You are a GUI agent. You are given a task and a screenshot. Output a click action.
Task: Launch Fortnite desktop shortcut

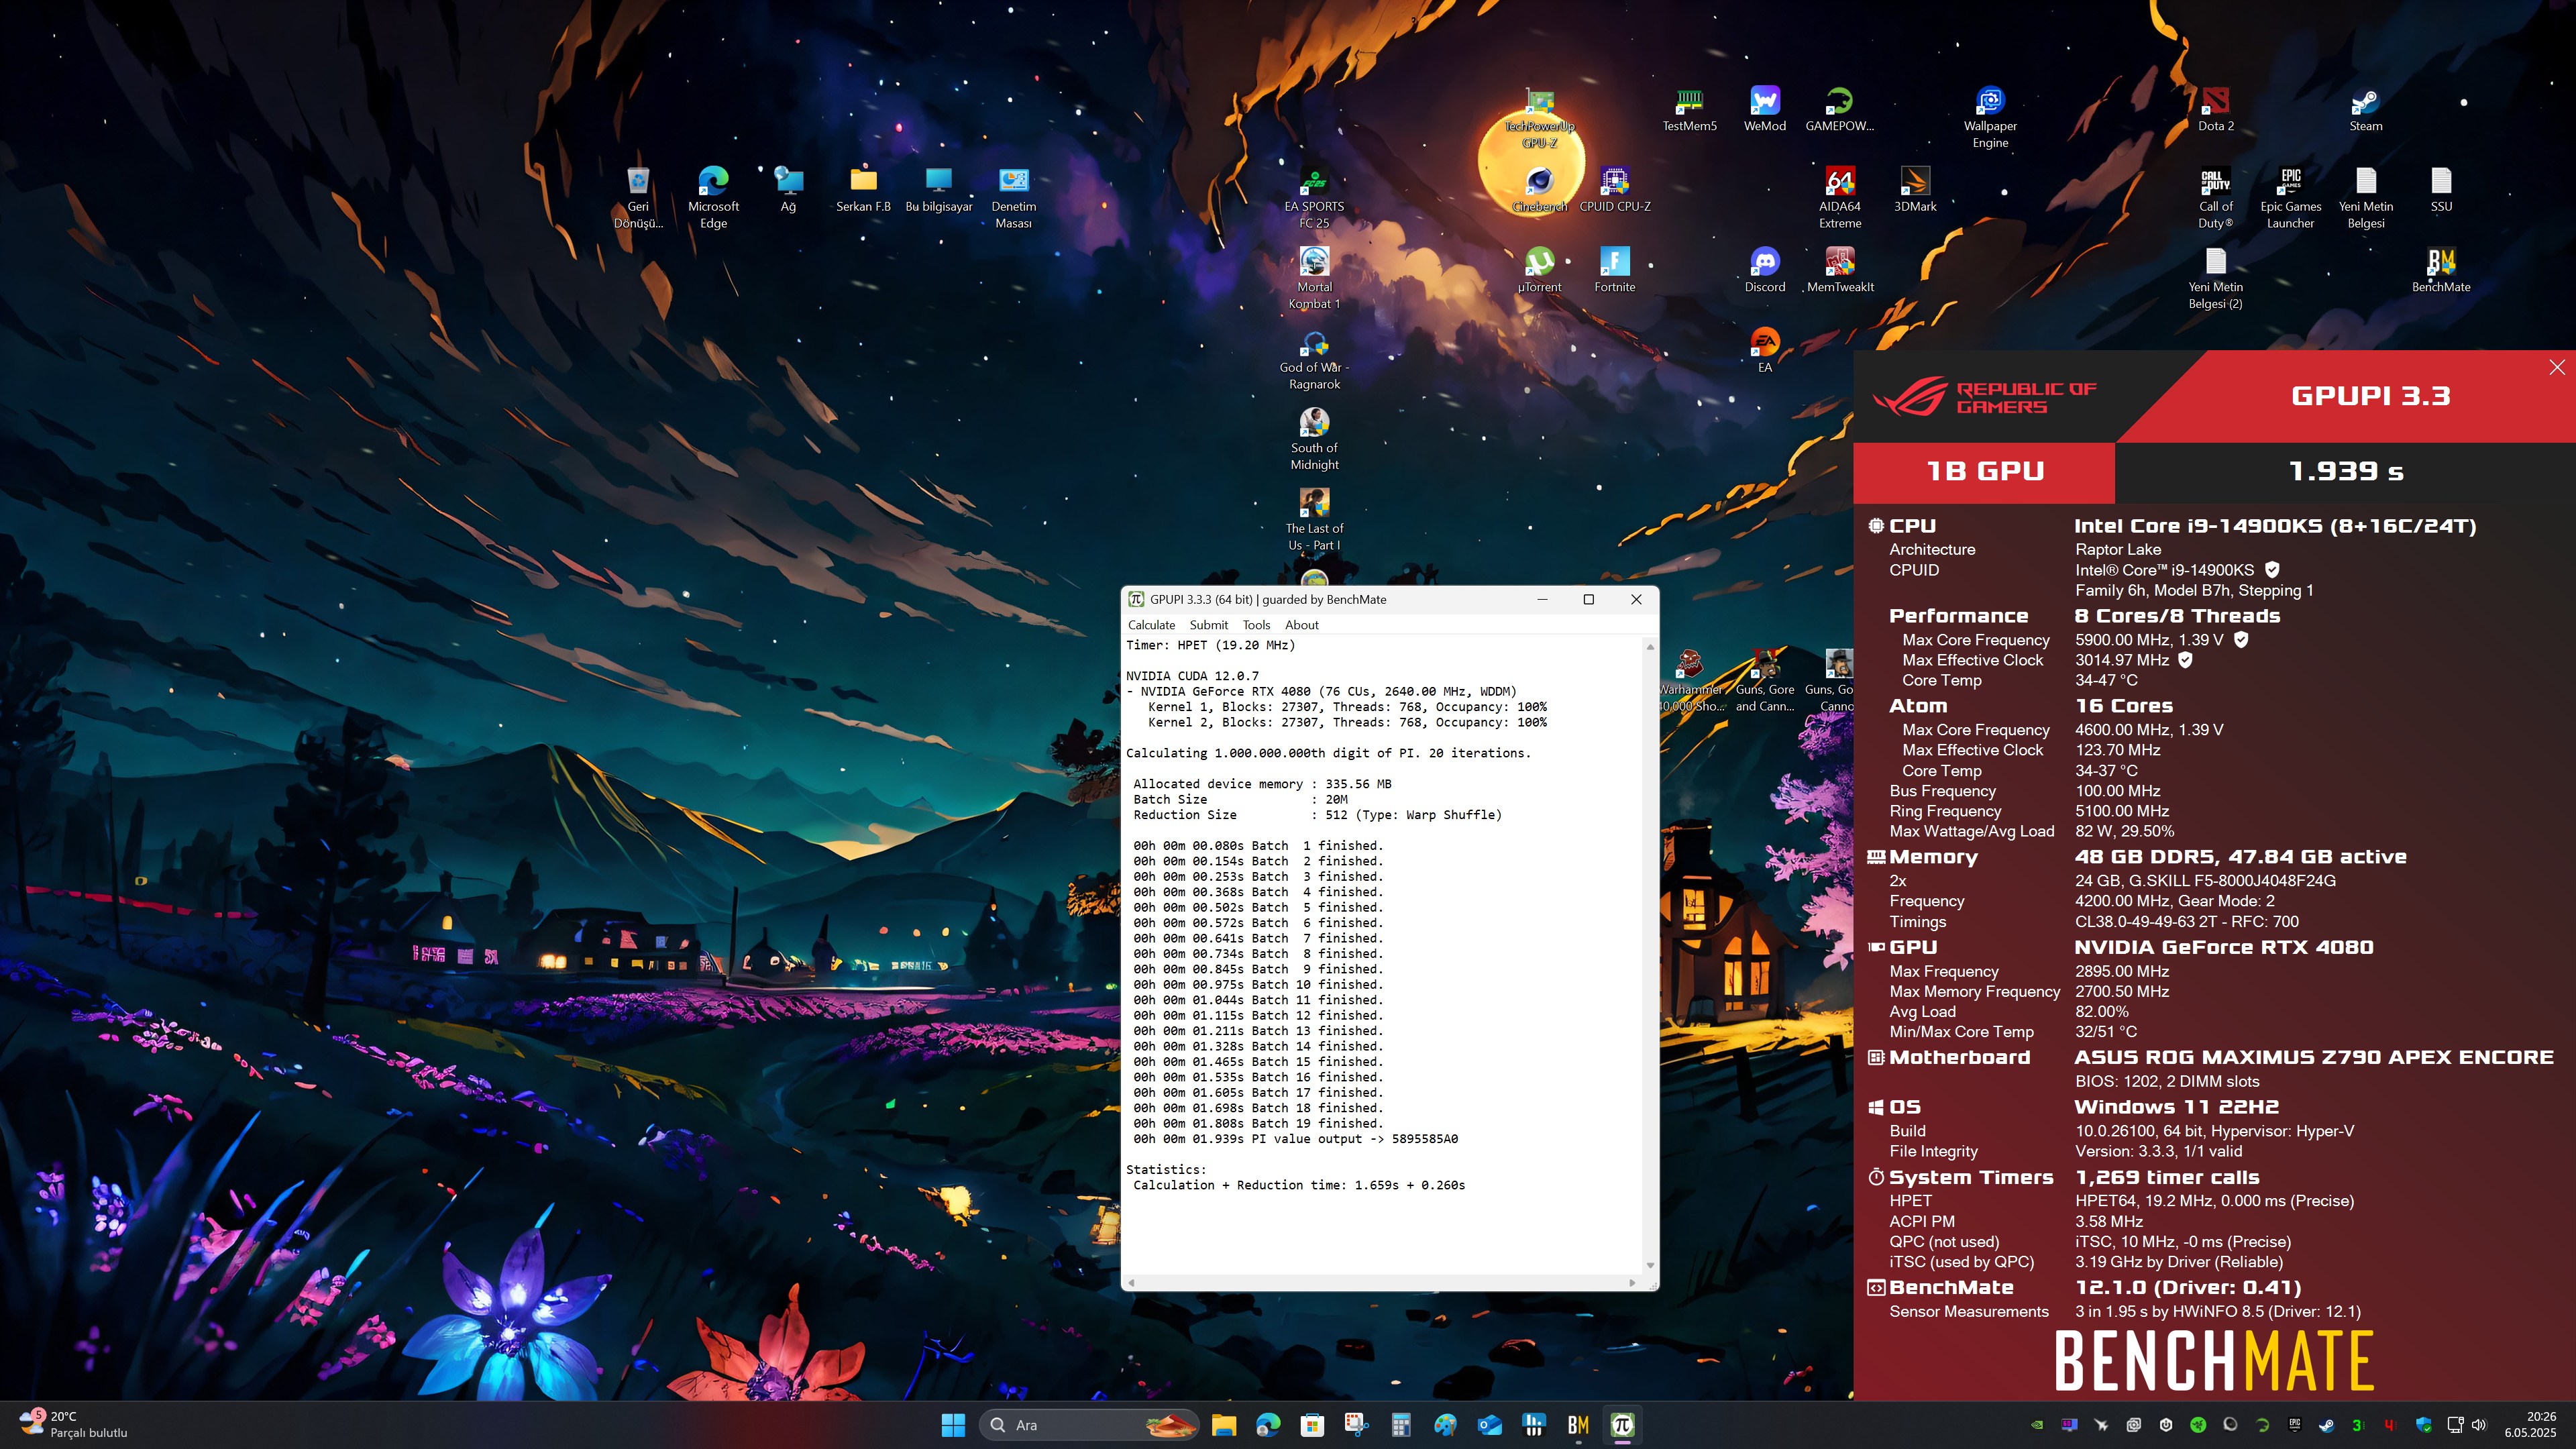(x=1614, y=270)
